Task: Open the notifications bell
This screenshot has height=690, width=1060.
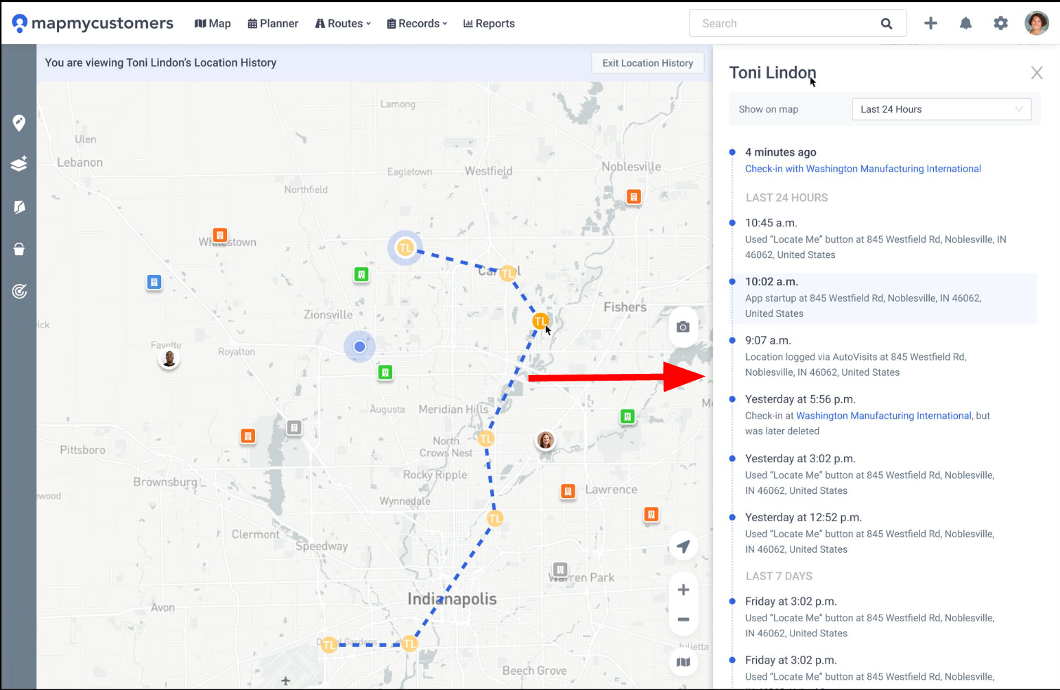Action: (965, 23)
